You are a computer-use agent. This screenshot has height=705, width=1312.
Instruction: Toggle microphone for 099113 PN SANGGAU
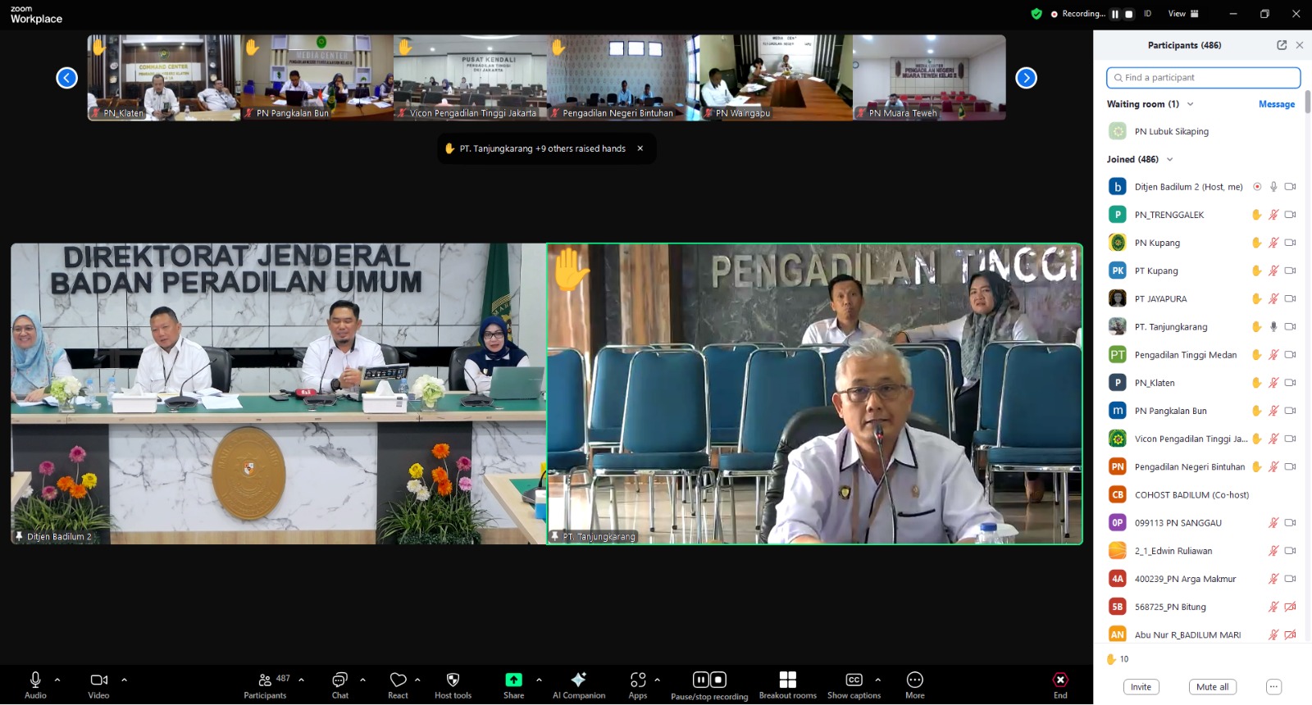[1273, 523]
